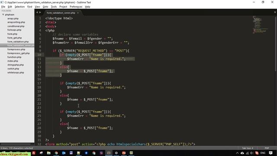
Task: Open the Project menu
Action: (x=63, y=7)
